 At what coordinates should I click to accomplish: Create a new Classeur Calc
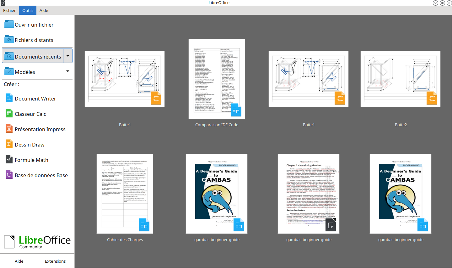click(37, 114)
